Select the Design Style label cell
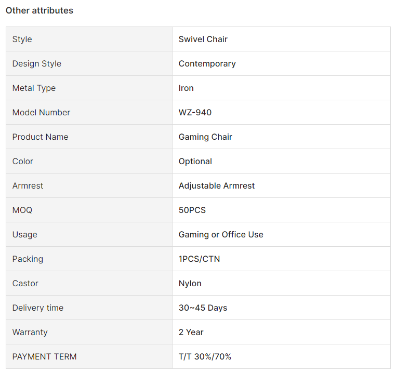 click(x=89, y=64)
